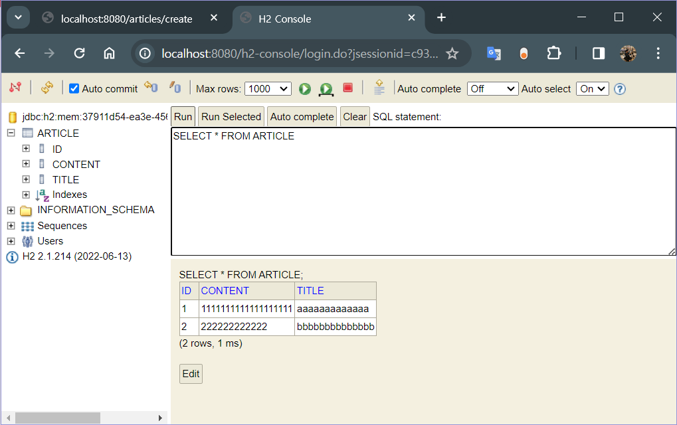Viewport: 677px width, 425px height.
Task: Click the Refresh database tree icon
Action: (x=47, y=88)
